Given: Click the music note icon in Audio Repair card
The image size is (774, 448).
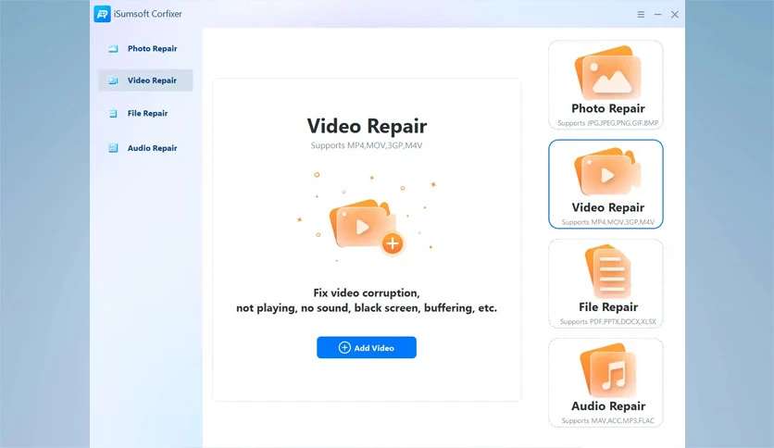Looking at the screenshot, I should pos(607,370).
